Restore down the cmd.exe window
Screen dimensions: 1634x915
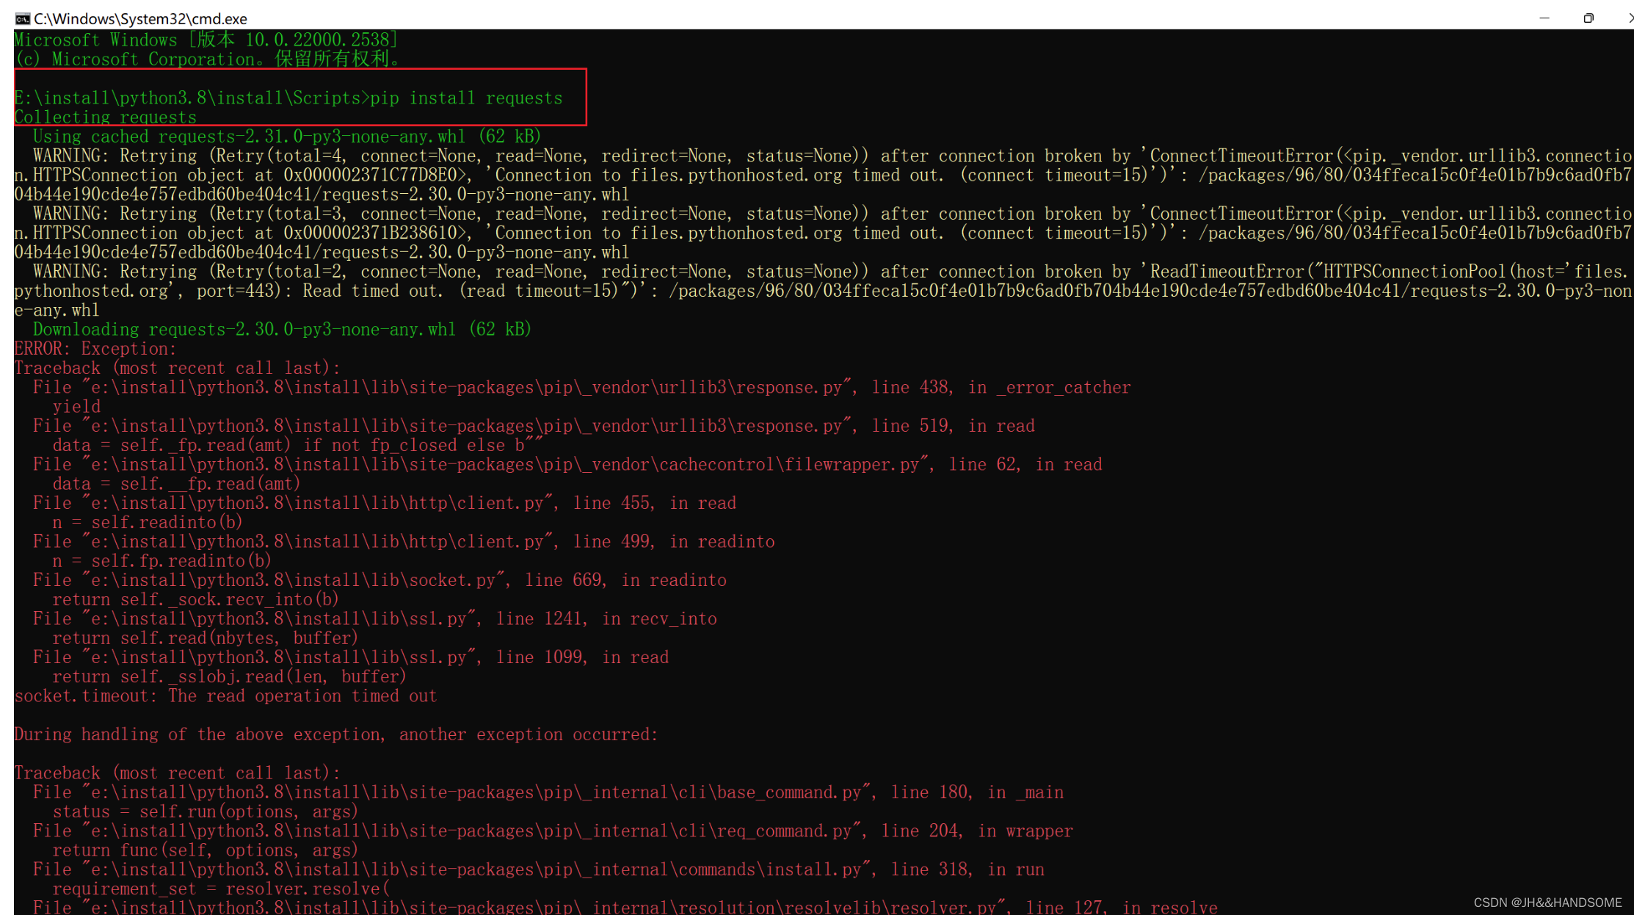[x=1588, y=18]
